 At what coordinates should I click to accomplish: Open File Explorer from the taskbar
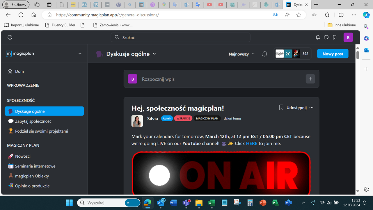pos(199,203)
